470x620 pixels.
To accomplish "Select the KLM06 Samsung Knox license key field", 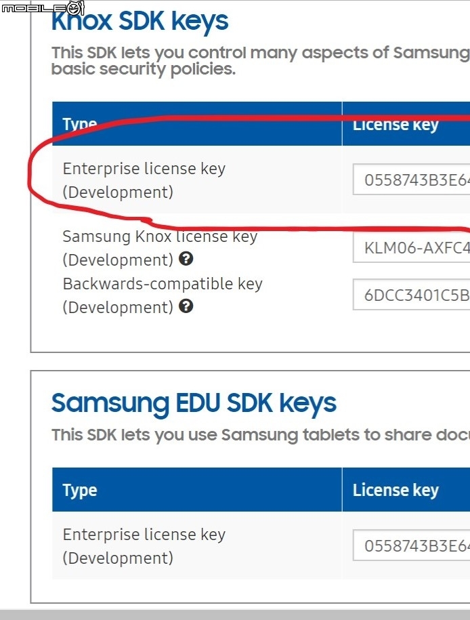I will pos(412,247).
